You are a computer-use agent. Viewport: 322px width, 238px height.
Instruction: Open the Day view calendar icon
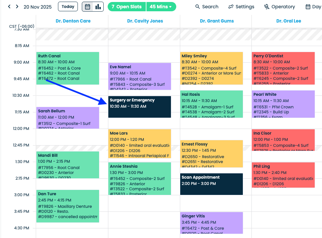point(308,7)
